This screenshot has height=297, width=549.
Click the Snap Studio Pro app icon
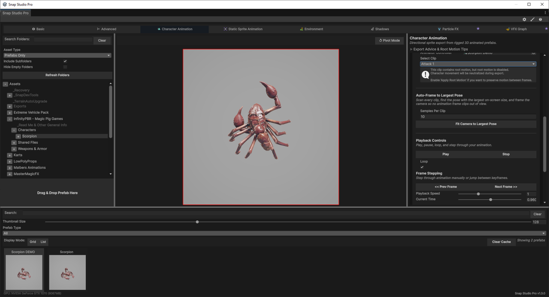coord(5,4)
